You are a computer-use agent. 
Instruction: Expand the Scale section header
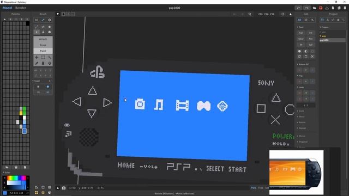pos(300,111)
